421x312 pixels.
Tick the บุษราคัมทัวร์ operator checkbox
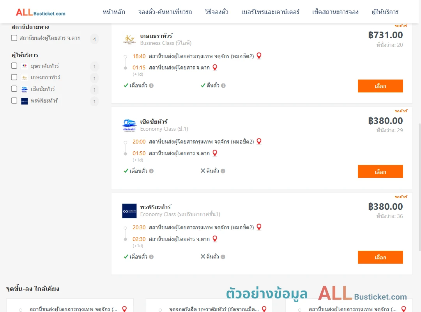14,66
